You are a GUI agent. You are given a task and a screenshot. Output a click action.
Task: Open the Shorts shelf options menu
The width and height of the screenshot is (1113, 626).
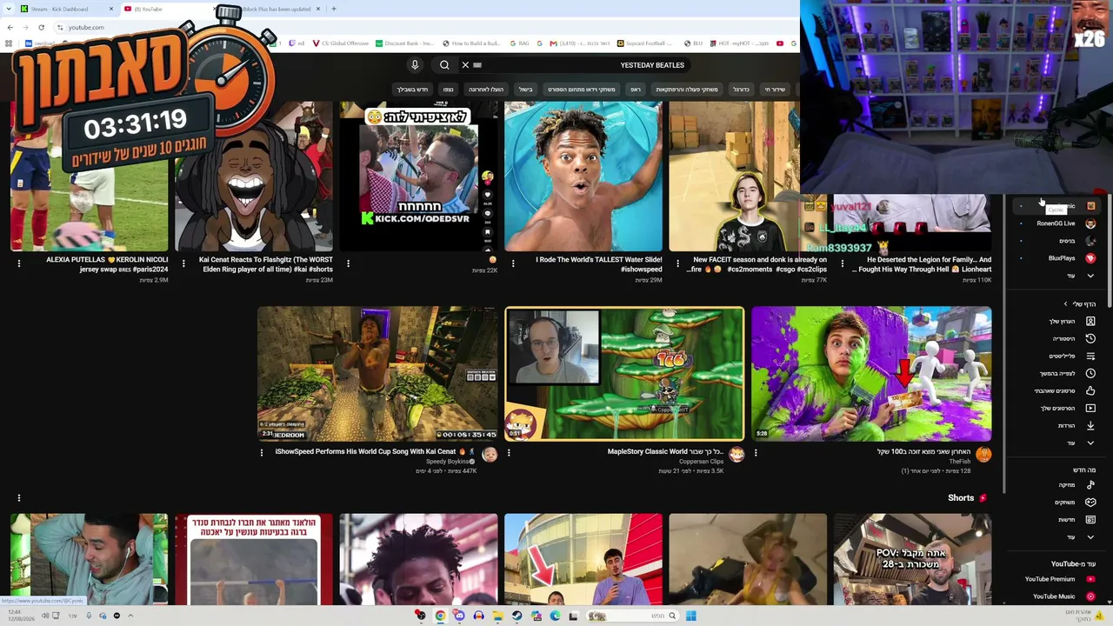18,498
